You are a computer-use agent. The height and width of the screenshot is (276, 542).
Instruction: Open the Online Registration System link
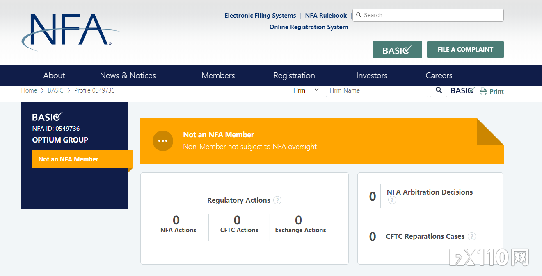tap(309, 27)
